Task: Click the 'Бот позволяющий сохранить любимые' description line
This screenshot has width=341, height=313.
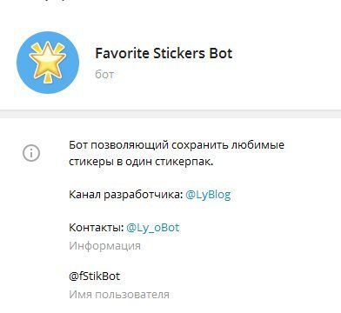Action: (177, 144)
